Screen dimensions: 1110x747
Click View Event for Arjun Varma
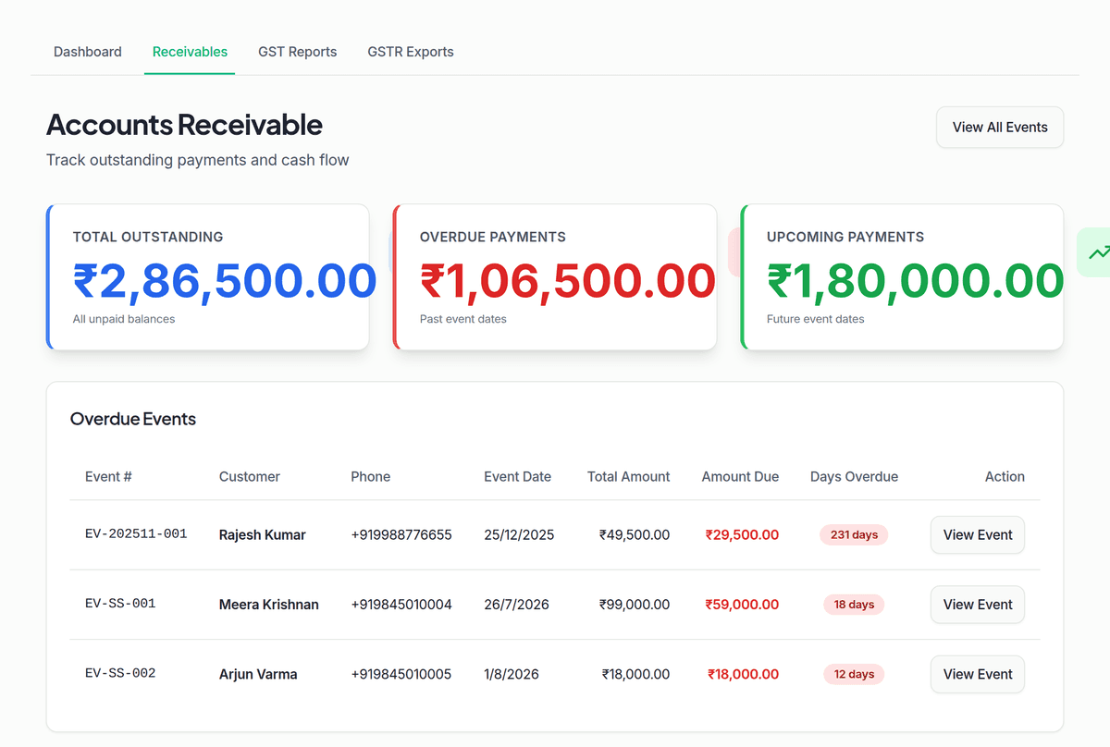(x=978, y=674)
